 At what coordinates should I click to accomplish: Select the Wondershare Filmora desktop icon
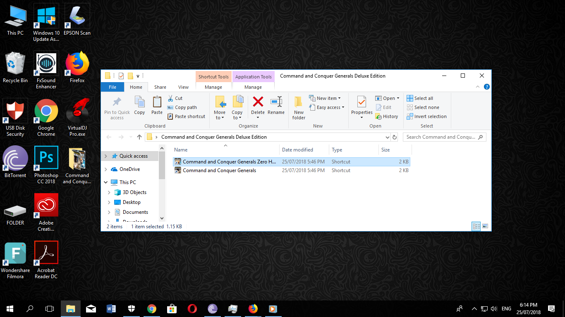[15, 260]
